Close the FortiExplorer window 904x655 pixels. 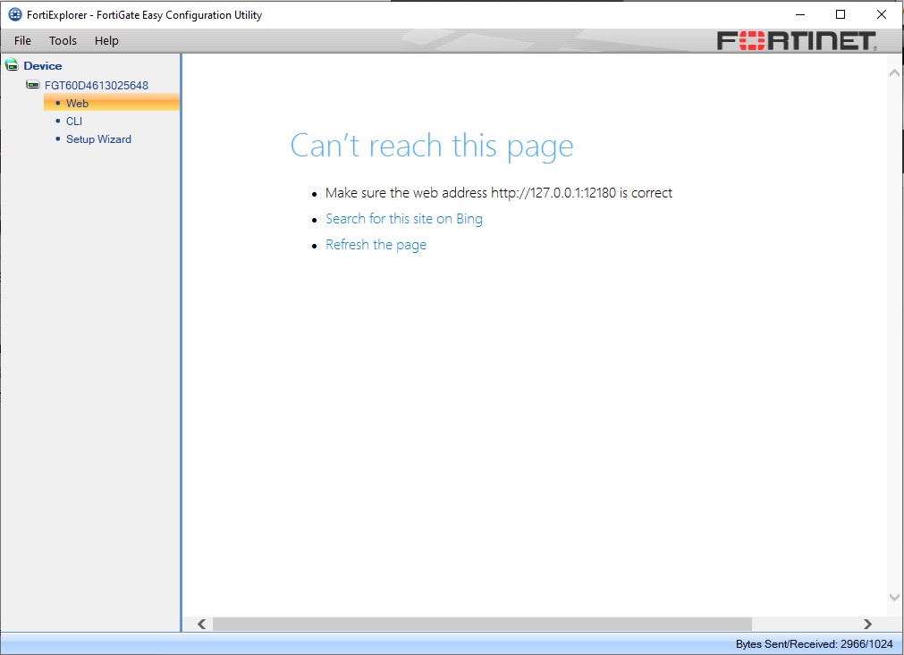click(882, 14)
